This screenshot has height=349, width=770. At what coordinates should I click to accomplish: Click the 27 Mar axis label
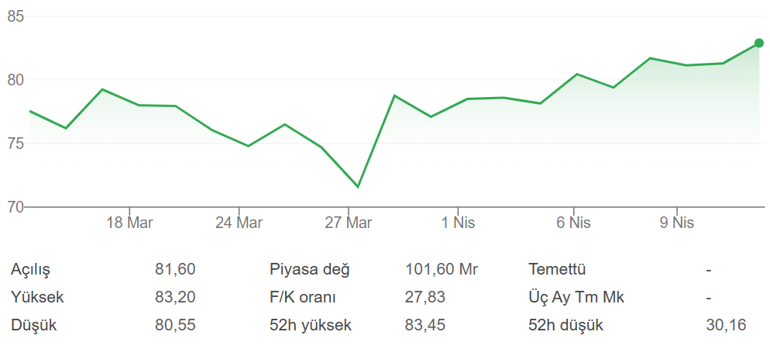coord(348,223)
